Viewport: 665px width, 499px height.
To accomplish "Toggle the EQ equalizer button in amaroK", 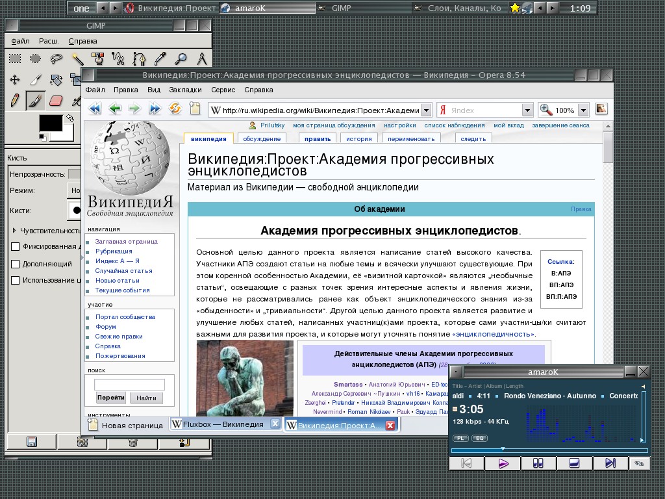I will (x=480, y=439).
